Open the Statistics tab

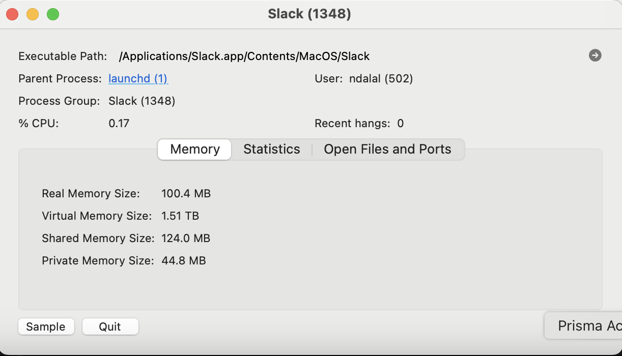(272, 150)
